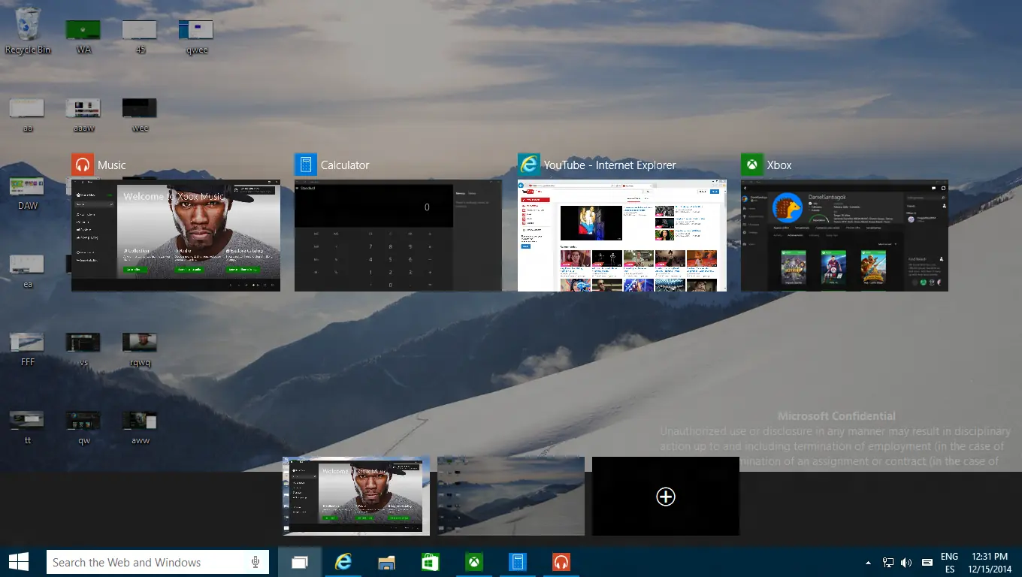This screenshot has height=577, width=1022.
Task: Click the microphone icon in search box
Action: coord(255,562)
